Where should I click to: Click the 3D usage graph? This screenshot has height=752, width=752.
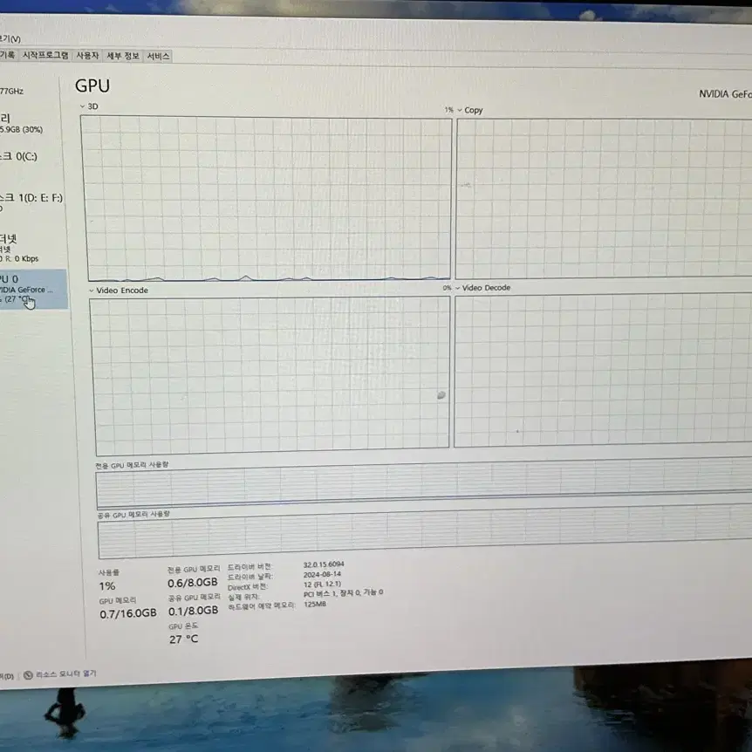pos(268,198)
